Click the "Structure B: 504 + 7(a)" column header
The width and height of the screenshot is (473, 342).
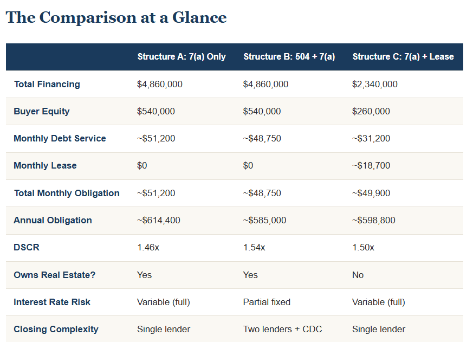tap(289, 56)
